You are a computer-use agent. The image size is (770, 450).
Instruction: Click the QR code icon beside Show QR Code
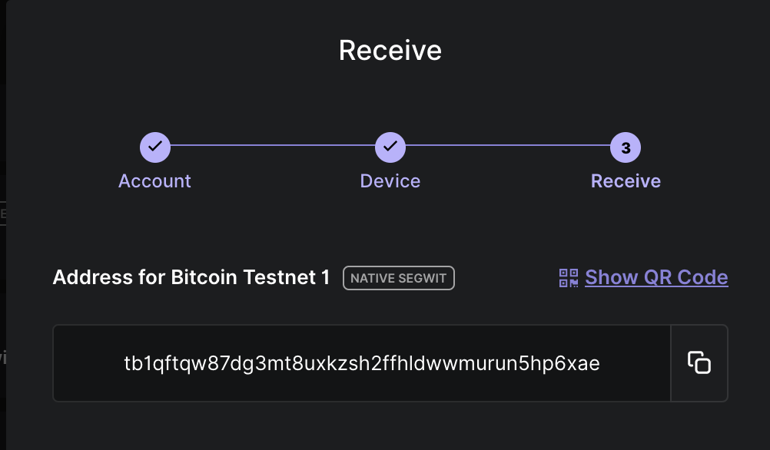coord(567,277)
